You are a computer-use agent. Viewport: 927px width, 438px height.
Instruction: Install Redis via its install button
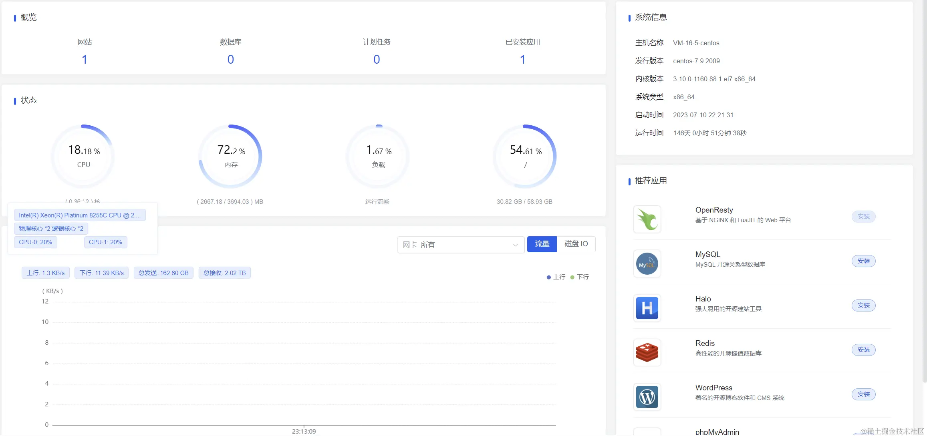(x=863, y=350)
